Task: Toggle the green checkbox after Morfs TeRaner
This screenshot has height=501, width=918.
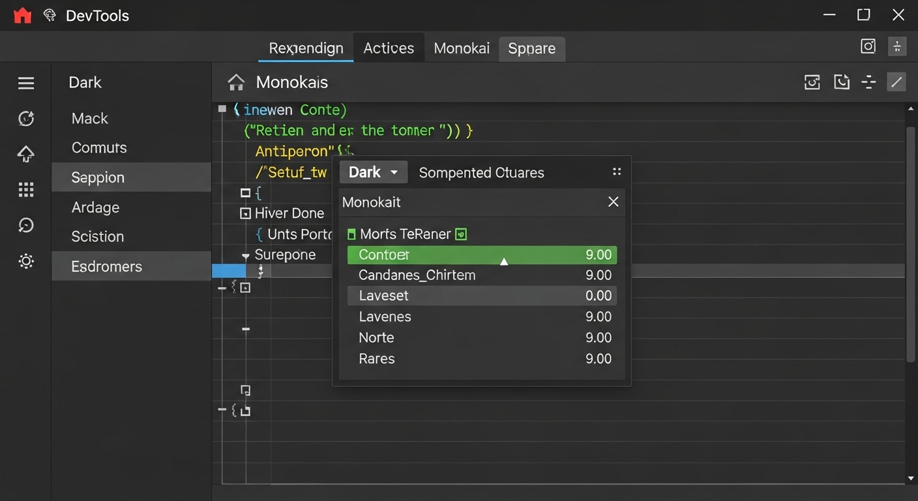Action: (x=461, y=234)
